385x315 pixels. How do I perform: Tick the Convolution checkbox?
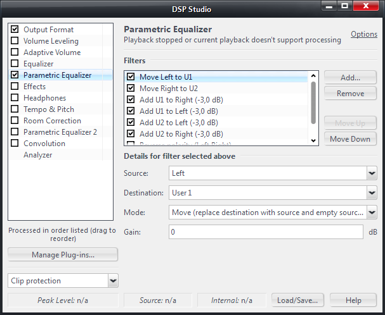(15, 143)
